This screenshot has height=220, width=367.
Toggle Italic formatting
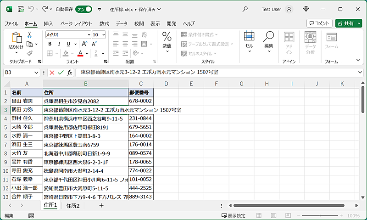(x=59, y=45)
